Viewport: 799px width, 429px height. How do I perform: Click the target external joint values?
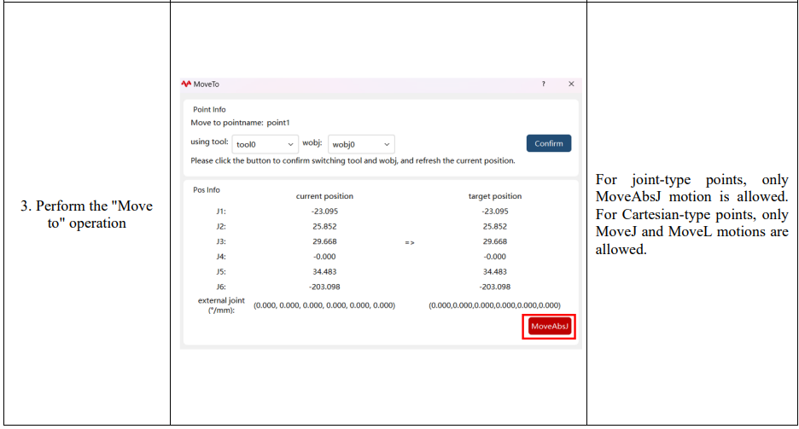(495, 305)
